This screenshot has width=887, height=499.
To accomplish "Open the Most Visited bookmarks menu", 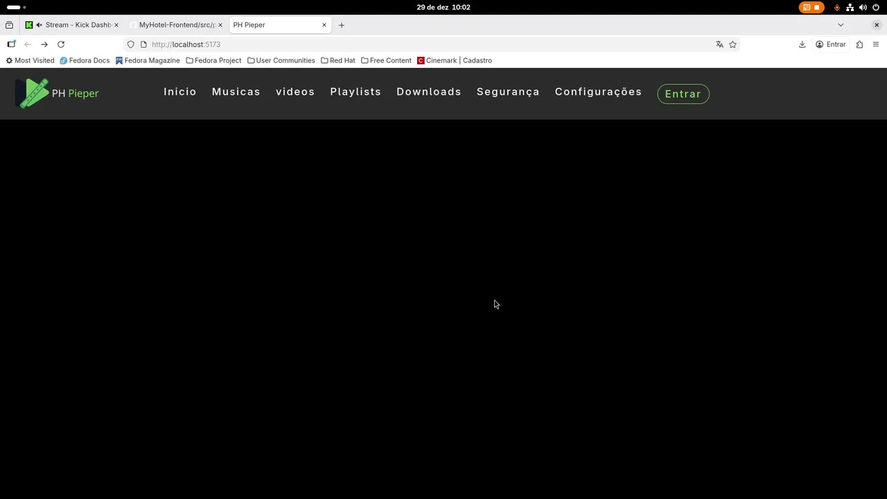I will pyautogui.click(x=30, y=60).
